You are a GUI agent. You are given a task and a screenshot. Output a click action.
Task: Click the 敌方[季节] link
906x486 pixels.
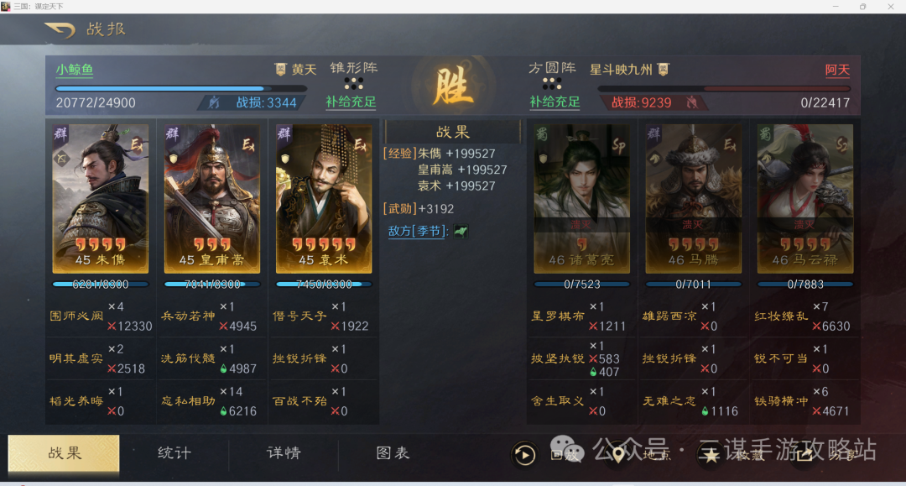419,231
